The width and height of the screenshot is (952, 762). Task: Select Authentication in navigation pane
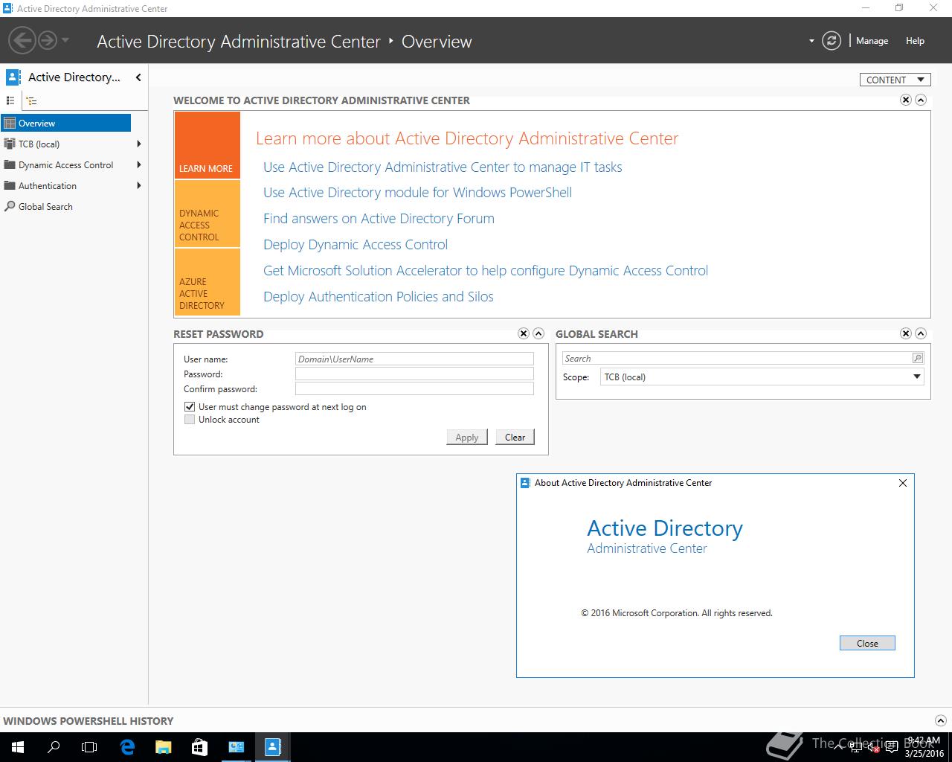point(47,186)
